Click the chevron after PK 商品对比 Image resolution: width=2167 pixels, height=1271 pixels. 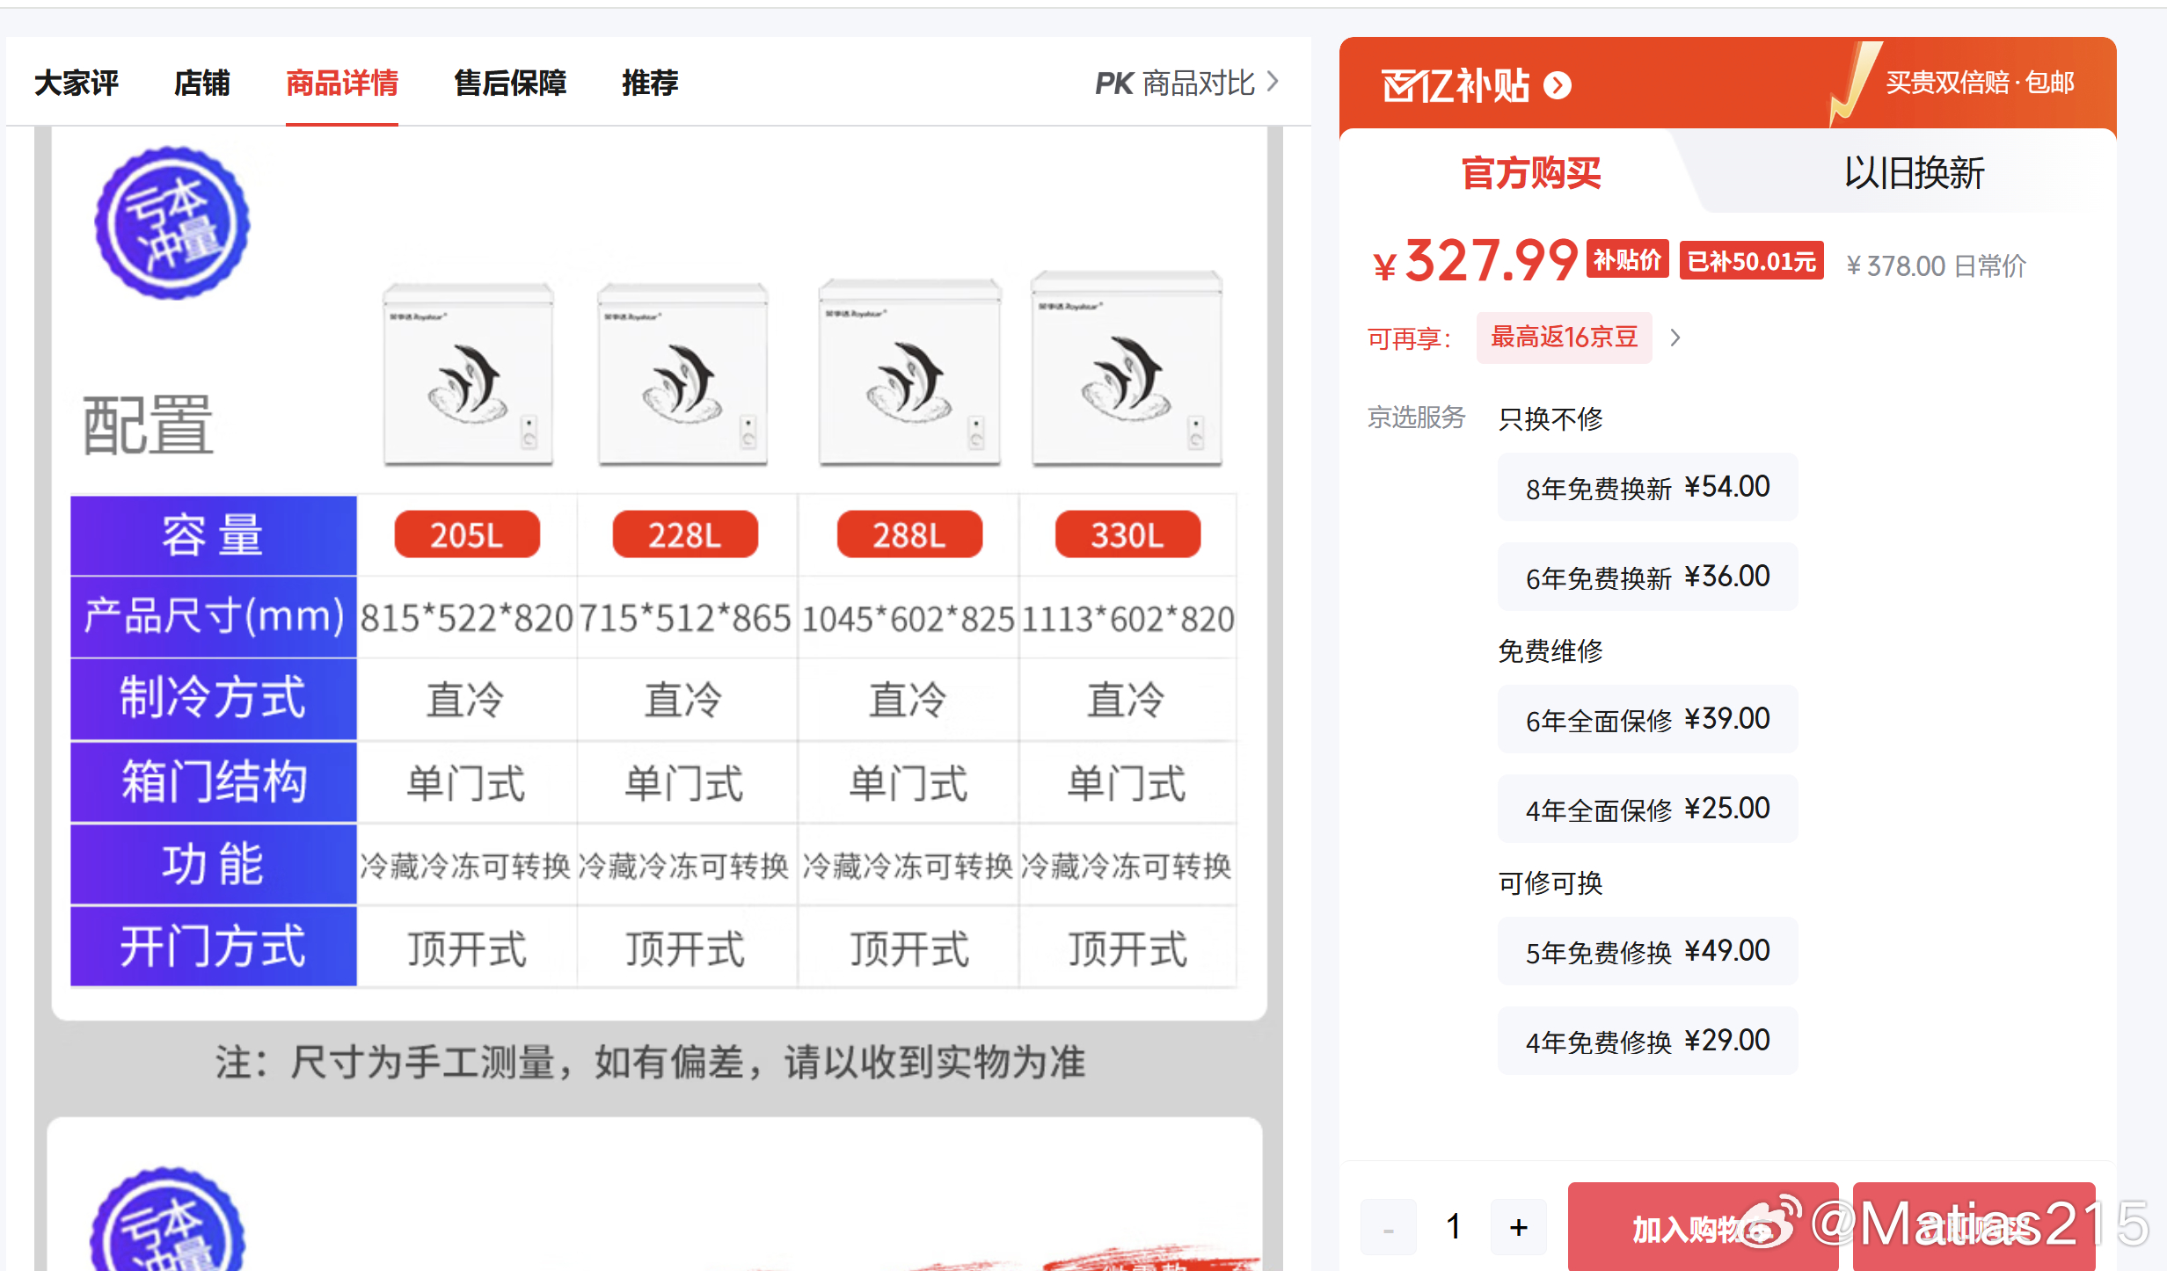[x=1273, y=82]
